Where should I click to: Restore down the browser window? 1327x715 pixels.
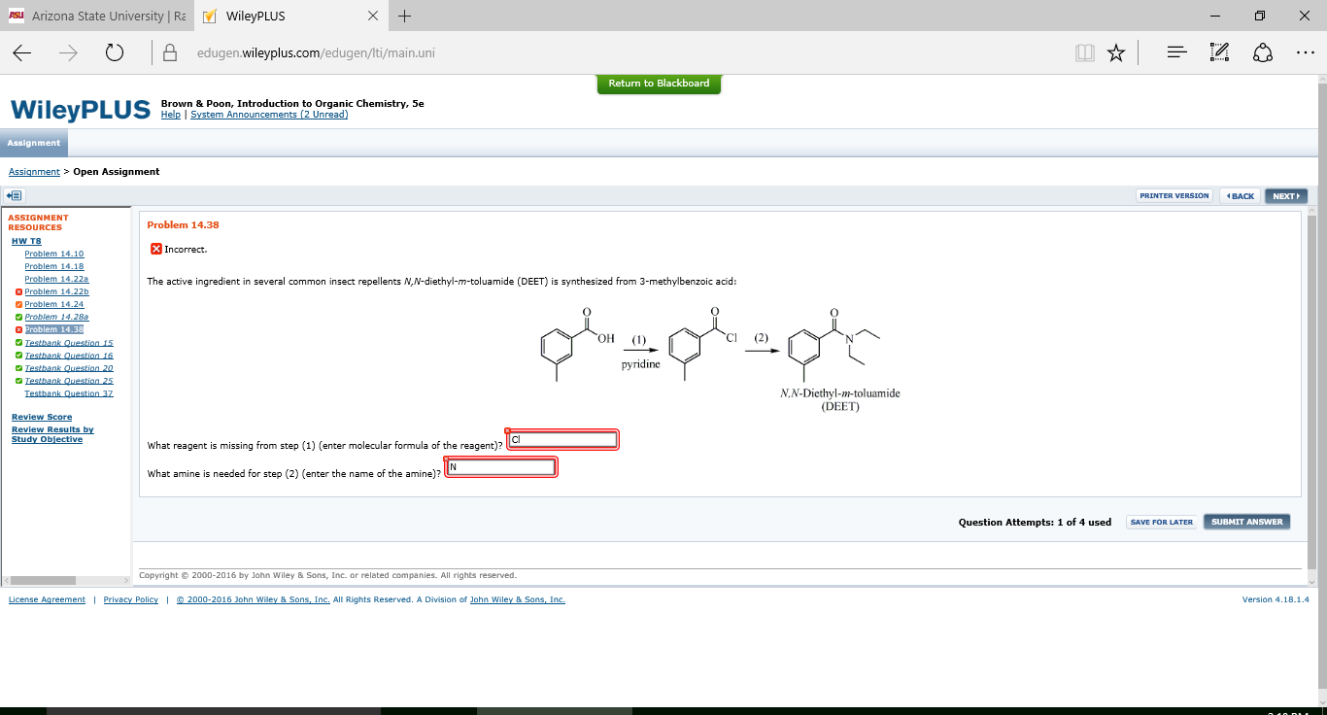tap(1260, 16)
